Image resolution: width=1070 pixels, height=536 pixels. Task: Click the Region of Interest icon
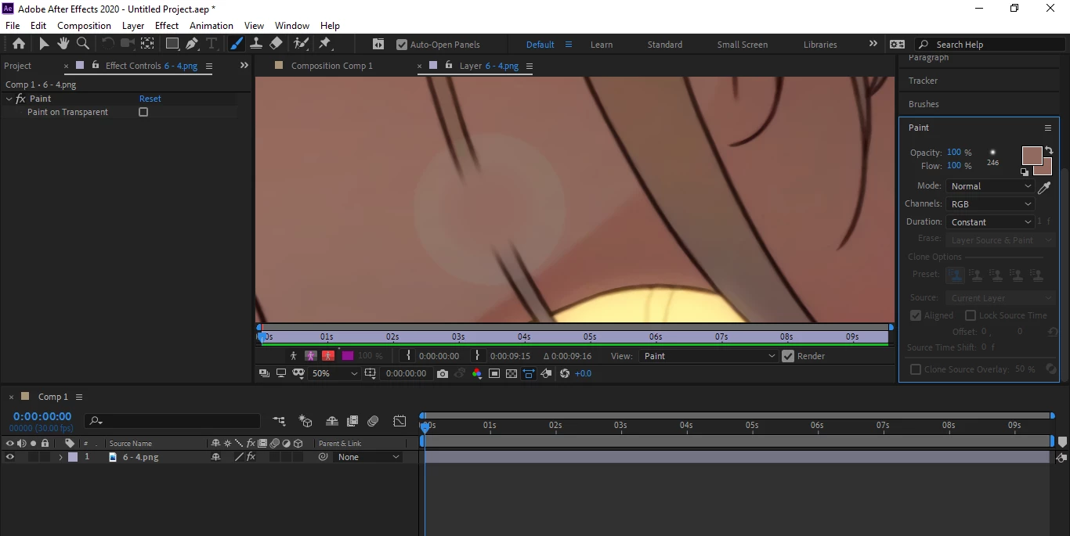(494, 374)
